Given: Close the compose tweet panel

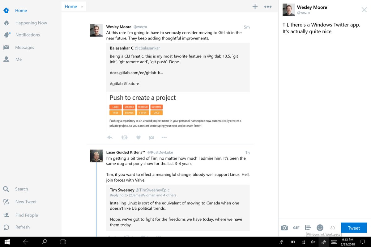Looking at the screenshot, I should (364, 10).
